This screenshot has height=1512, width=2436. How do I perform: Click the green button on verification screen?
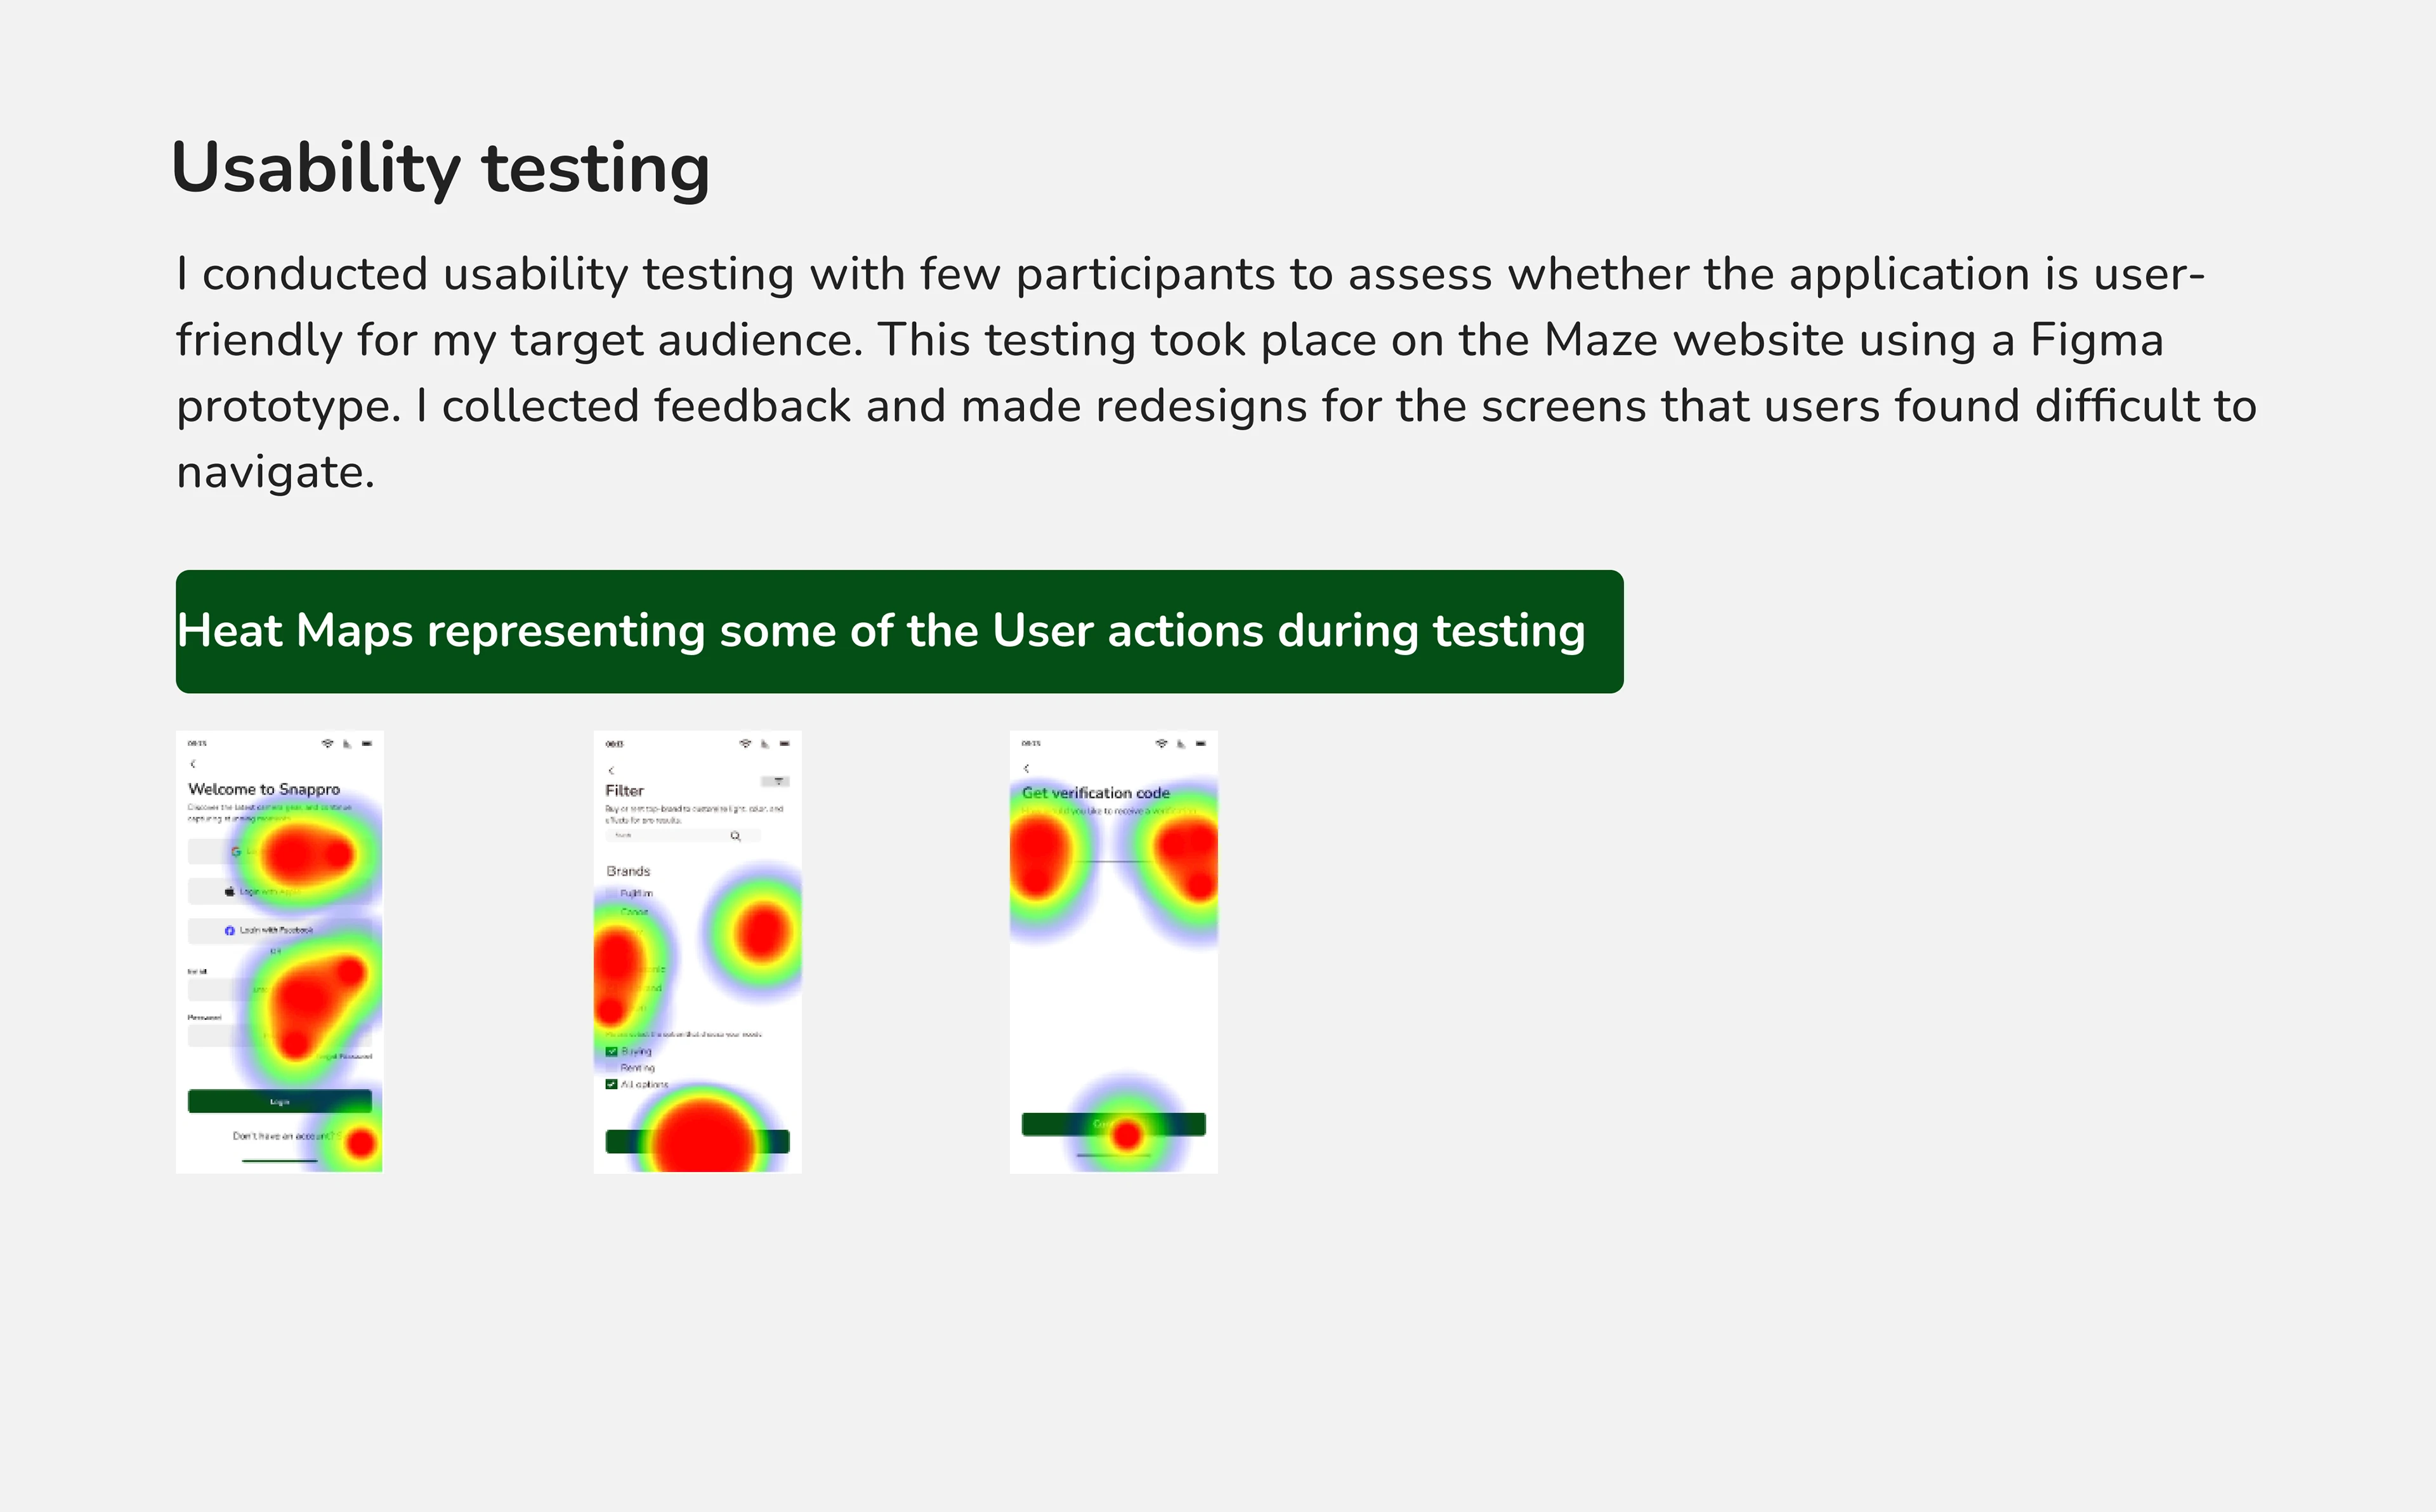pyautogui.click(x=1113, y=1125)
